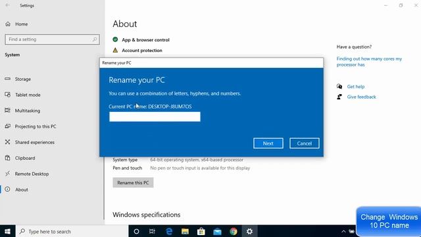Click the Get help chat icon

[x=339, y=86]
